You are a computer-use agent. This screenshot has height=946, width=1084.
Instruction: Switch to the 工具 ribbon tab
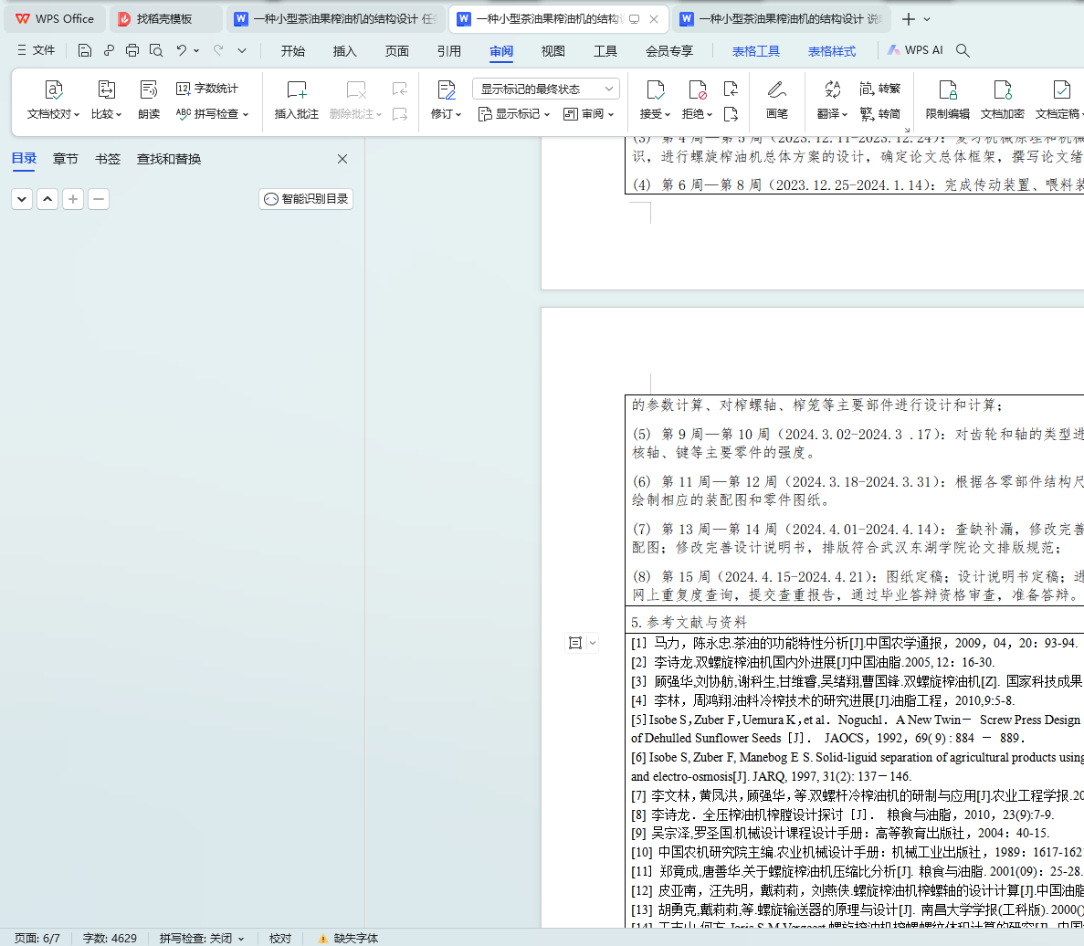(605, 51)
